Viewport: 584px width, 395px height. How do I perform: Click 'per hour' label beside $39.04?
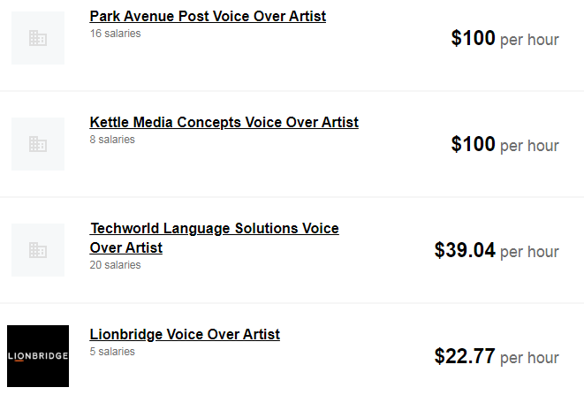click(529, 252)
